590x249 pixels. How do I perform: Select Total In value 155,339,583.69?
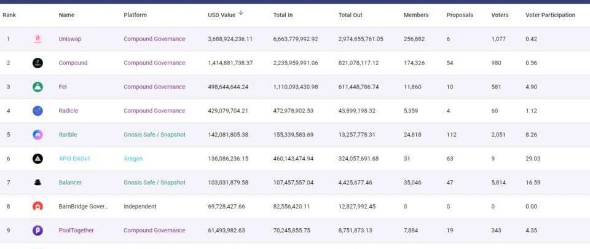coord(293,135)
